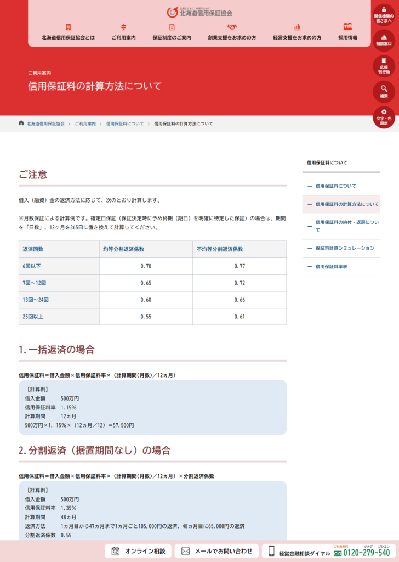
Task: Click the bar chart icon above 経営支援をお求めの方
Action: coord(297,27)
